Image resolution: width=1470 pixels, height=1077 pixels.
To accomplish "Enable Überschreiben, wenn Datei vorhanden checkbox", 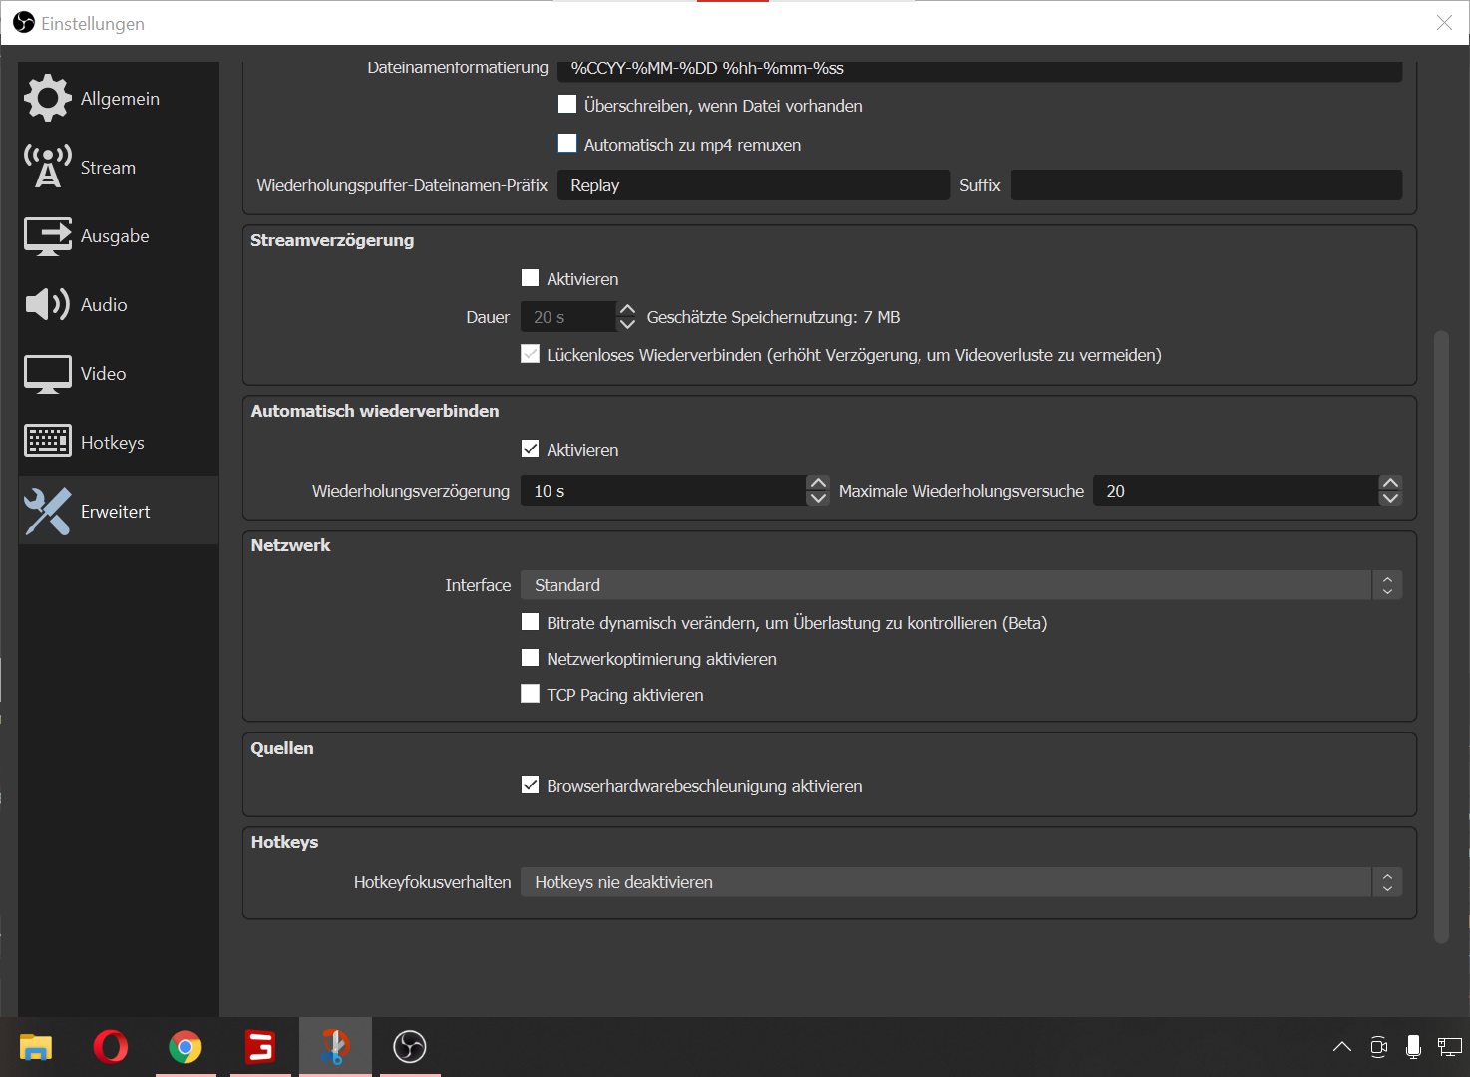I will coord(567,105).
